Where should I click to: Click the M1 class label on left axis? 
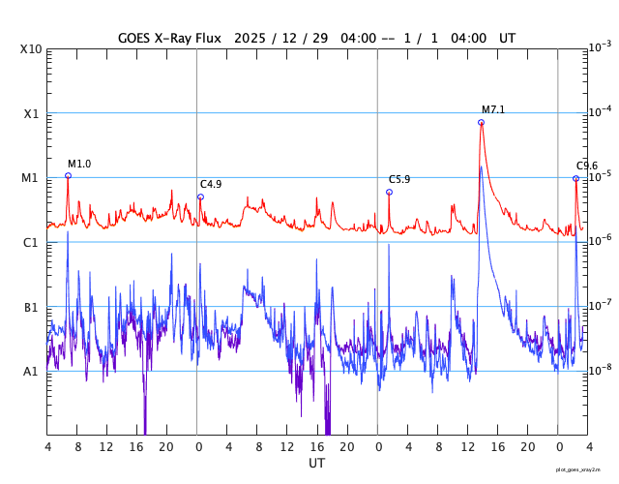click(x=32, y=178)
